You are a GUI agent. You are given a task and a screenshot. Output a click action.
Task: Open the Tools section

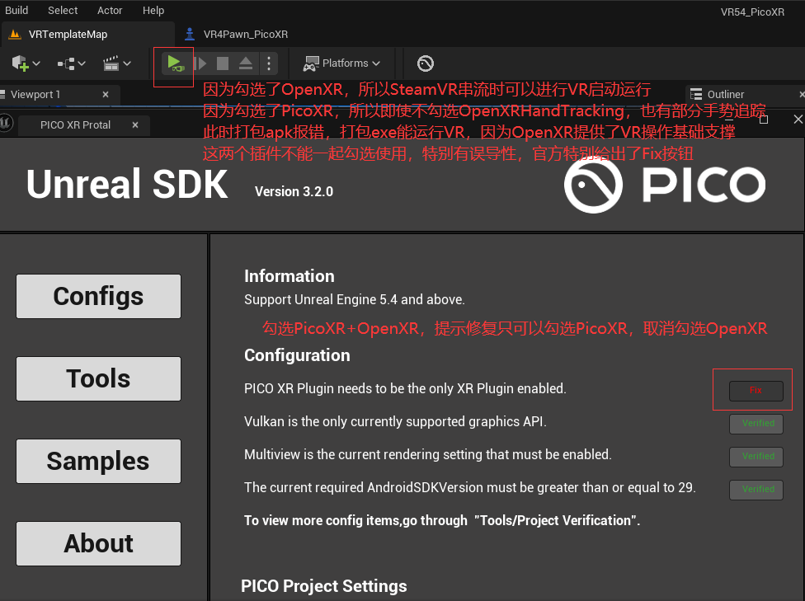point(99,378)
